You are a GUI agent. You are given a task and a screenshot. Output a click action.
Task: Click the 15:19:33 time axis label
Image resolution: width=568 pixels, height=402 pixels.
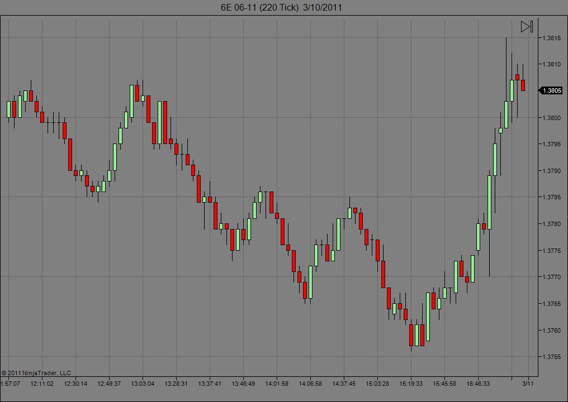pyautogui.click(x=411, y=384)
